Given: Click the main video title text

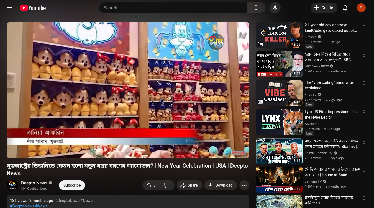Looking at the screenshot, I should [x=127, y=170].
